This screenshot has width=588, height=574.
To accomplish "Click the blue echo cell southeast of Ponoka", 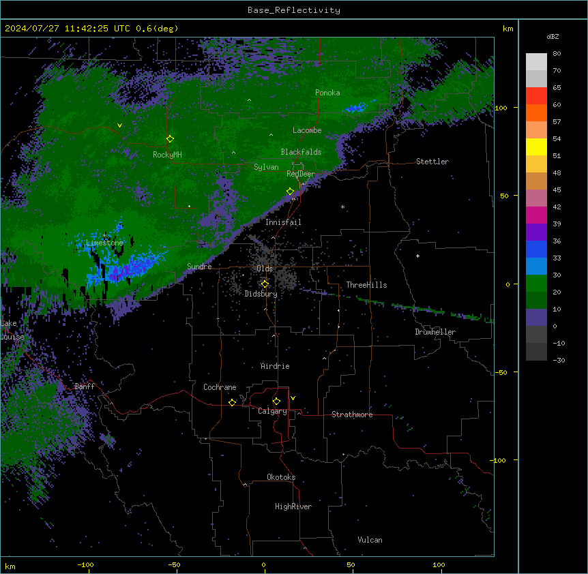I will 355,108.
